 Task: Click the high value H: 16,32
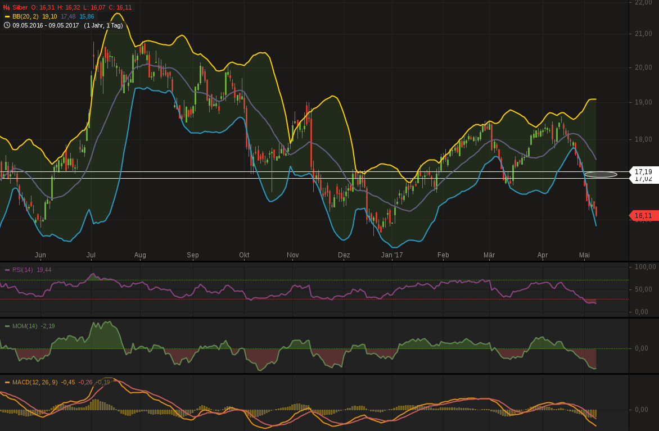click(x=69, y=7)
